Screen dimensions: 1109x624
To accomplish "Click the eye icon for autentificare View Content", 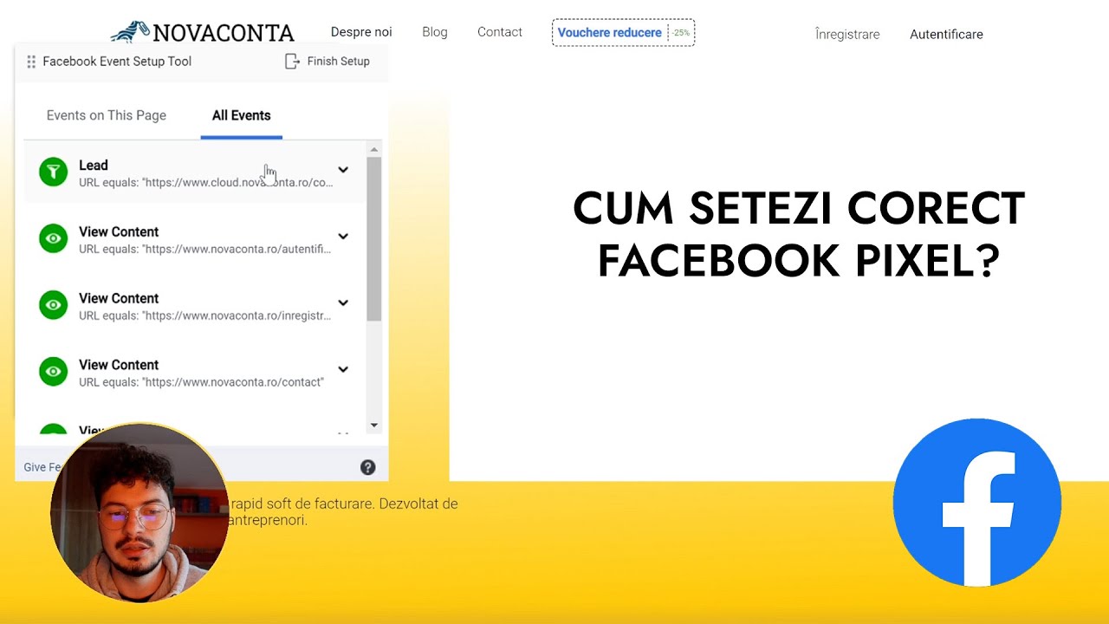I will click(x=53, y=238).
